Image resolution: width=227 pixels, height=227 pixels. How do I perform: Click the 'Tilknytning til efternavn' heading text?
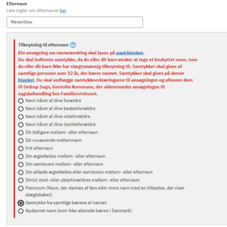[x=43, y=45]
